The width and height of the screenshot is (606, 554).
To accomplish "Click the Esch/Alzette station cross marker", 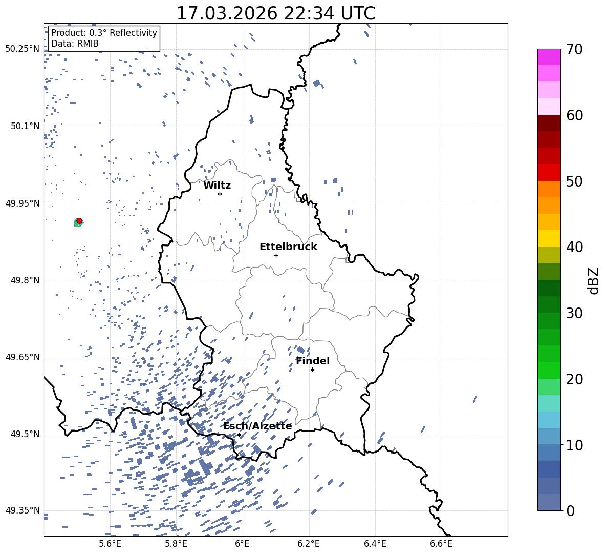I will (x=239, y=435).
